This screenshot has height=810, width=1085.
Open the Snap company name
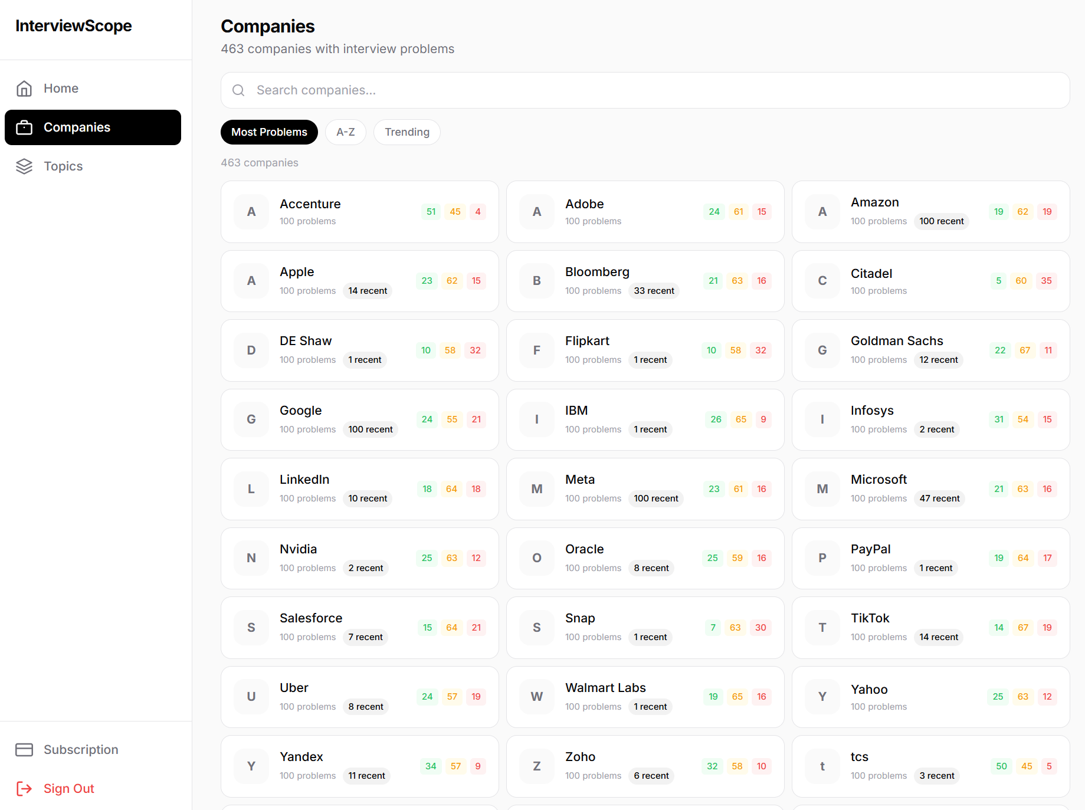point(580,618)
